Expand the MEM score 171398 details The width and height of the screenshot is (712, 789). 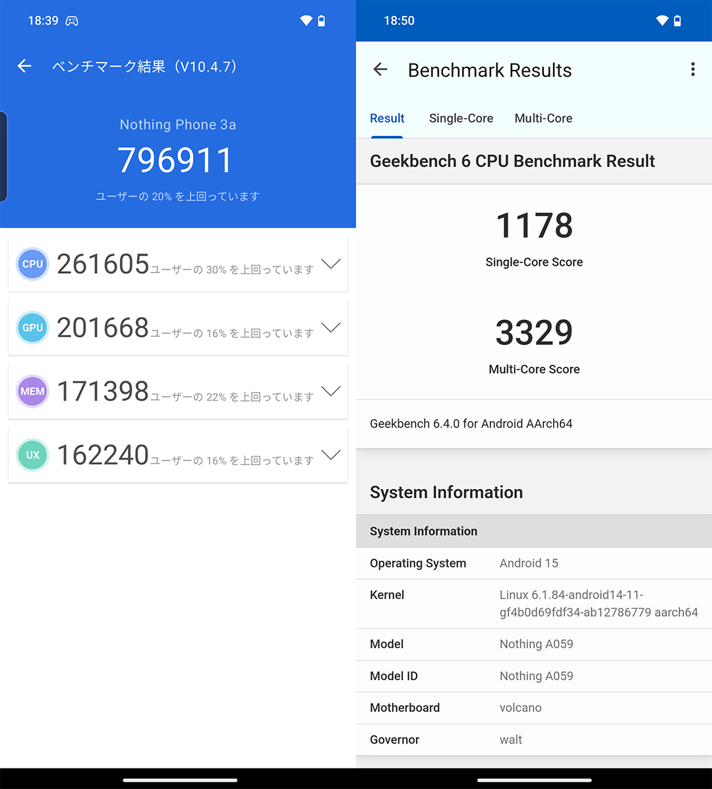[331, 391]
